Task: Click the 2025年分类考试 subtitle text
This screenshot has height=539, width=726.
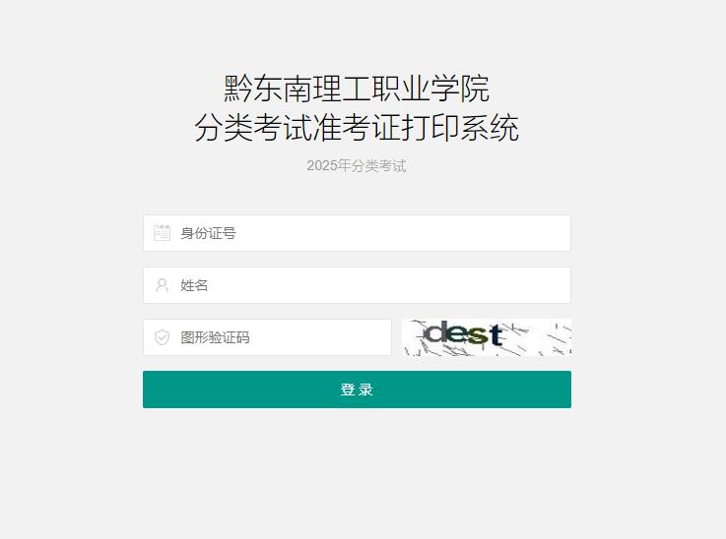Action: click(357, 165)
